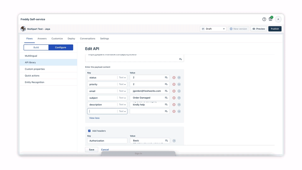Remove the empty payload row
Viewport: 302px width, 170px height.
coord(174,111)
